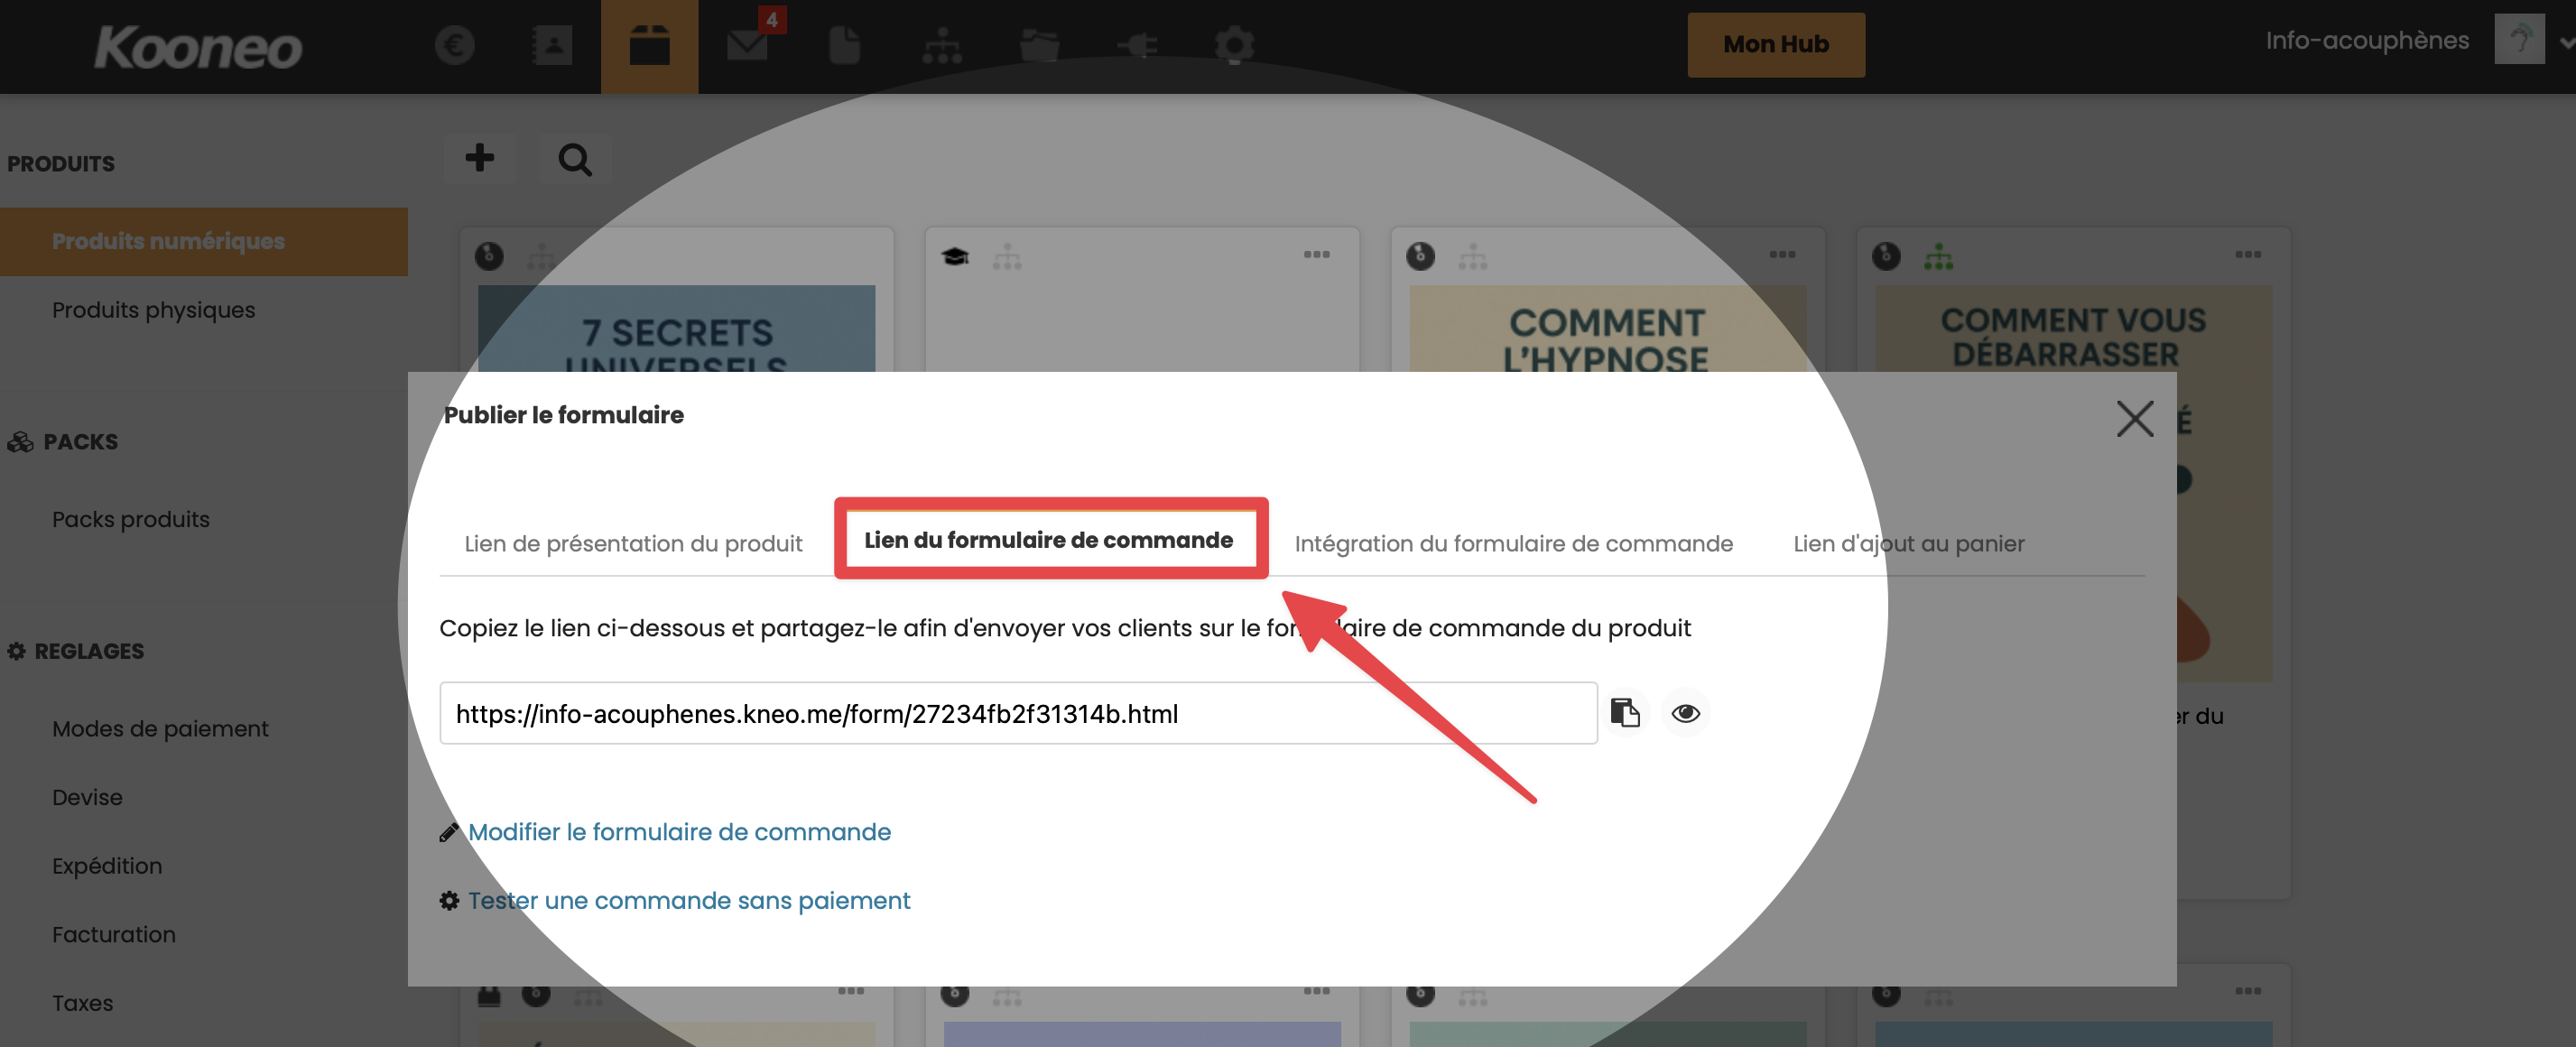Switch to Lien de présentation du produit tab

click(633, 544)
